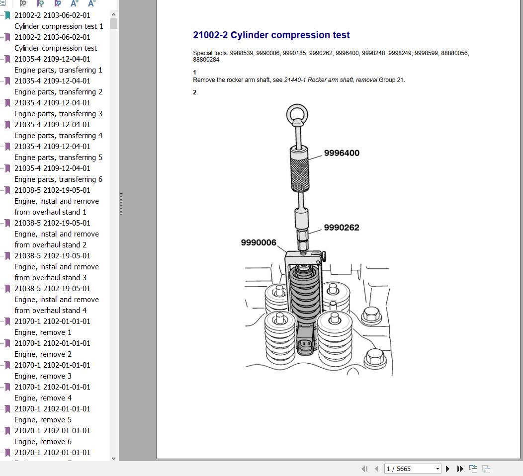Click bookmark icon beside Engine parts, transferring 4

click(x=7, y=125)
